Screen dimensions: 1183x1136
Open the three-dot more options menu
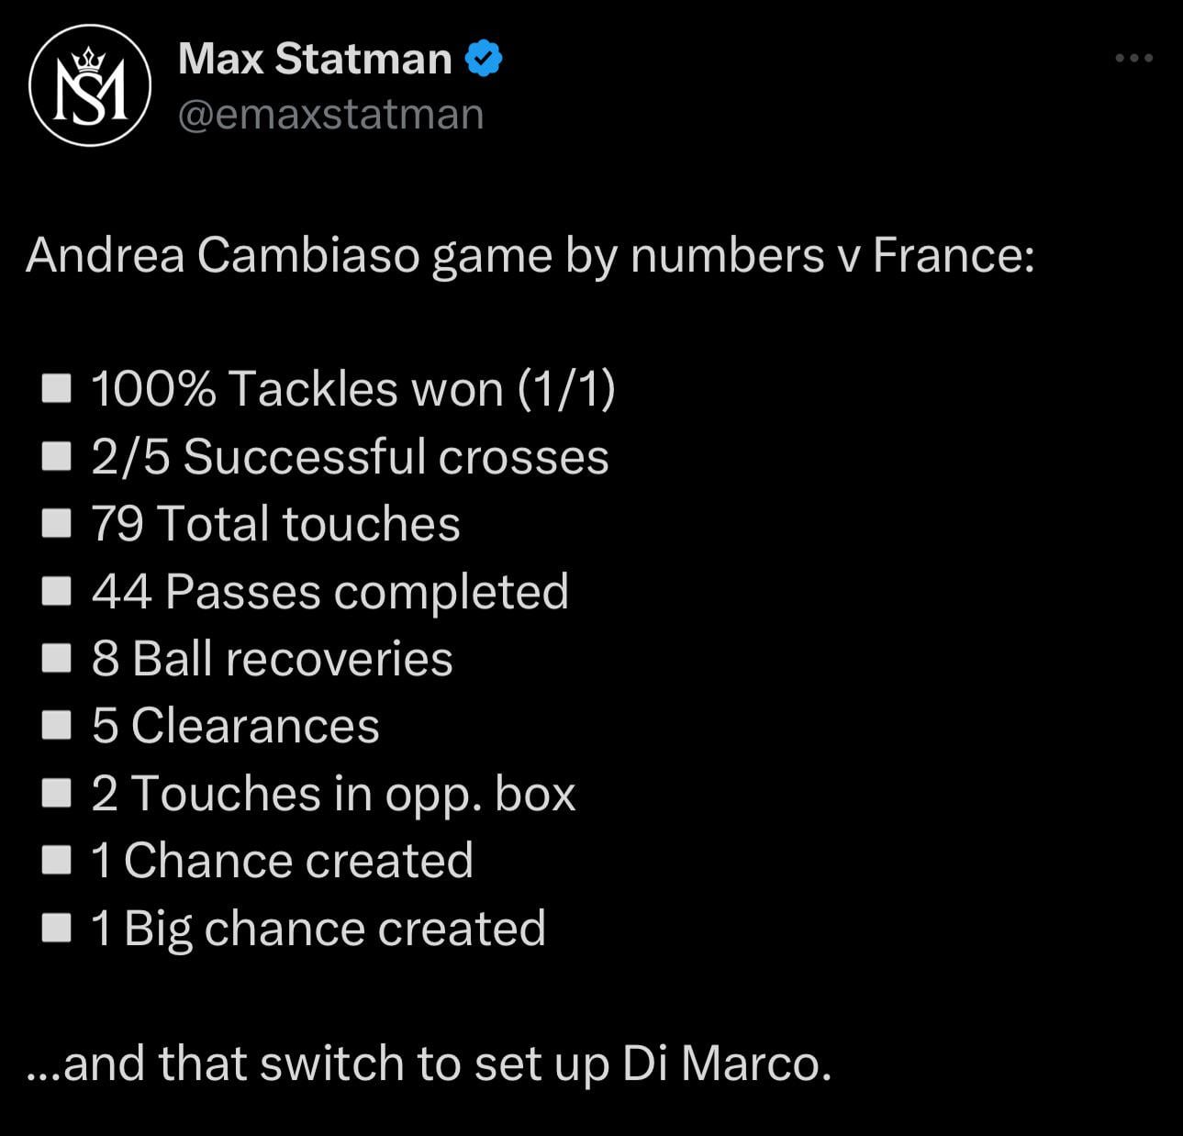coord(1133,58)
